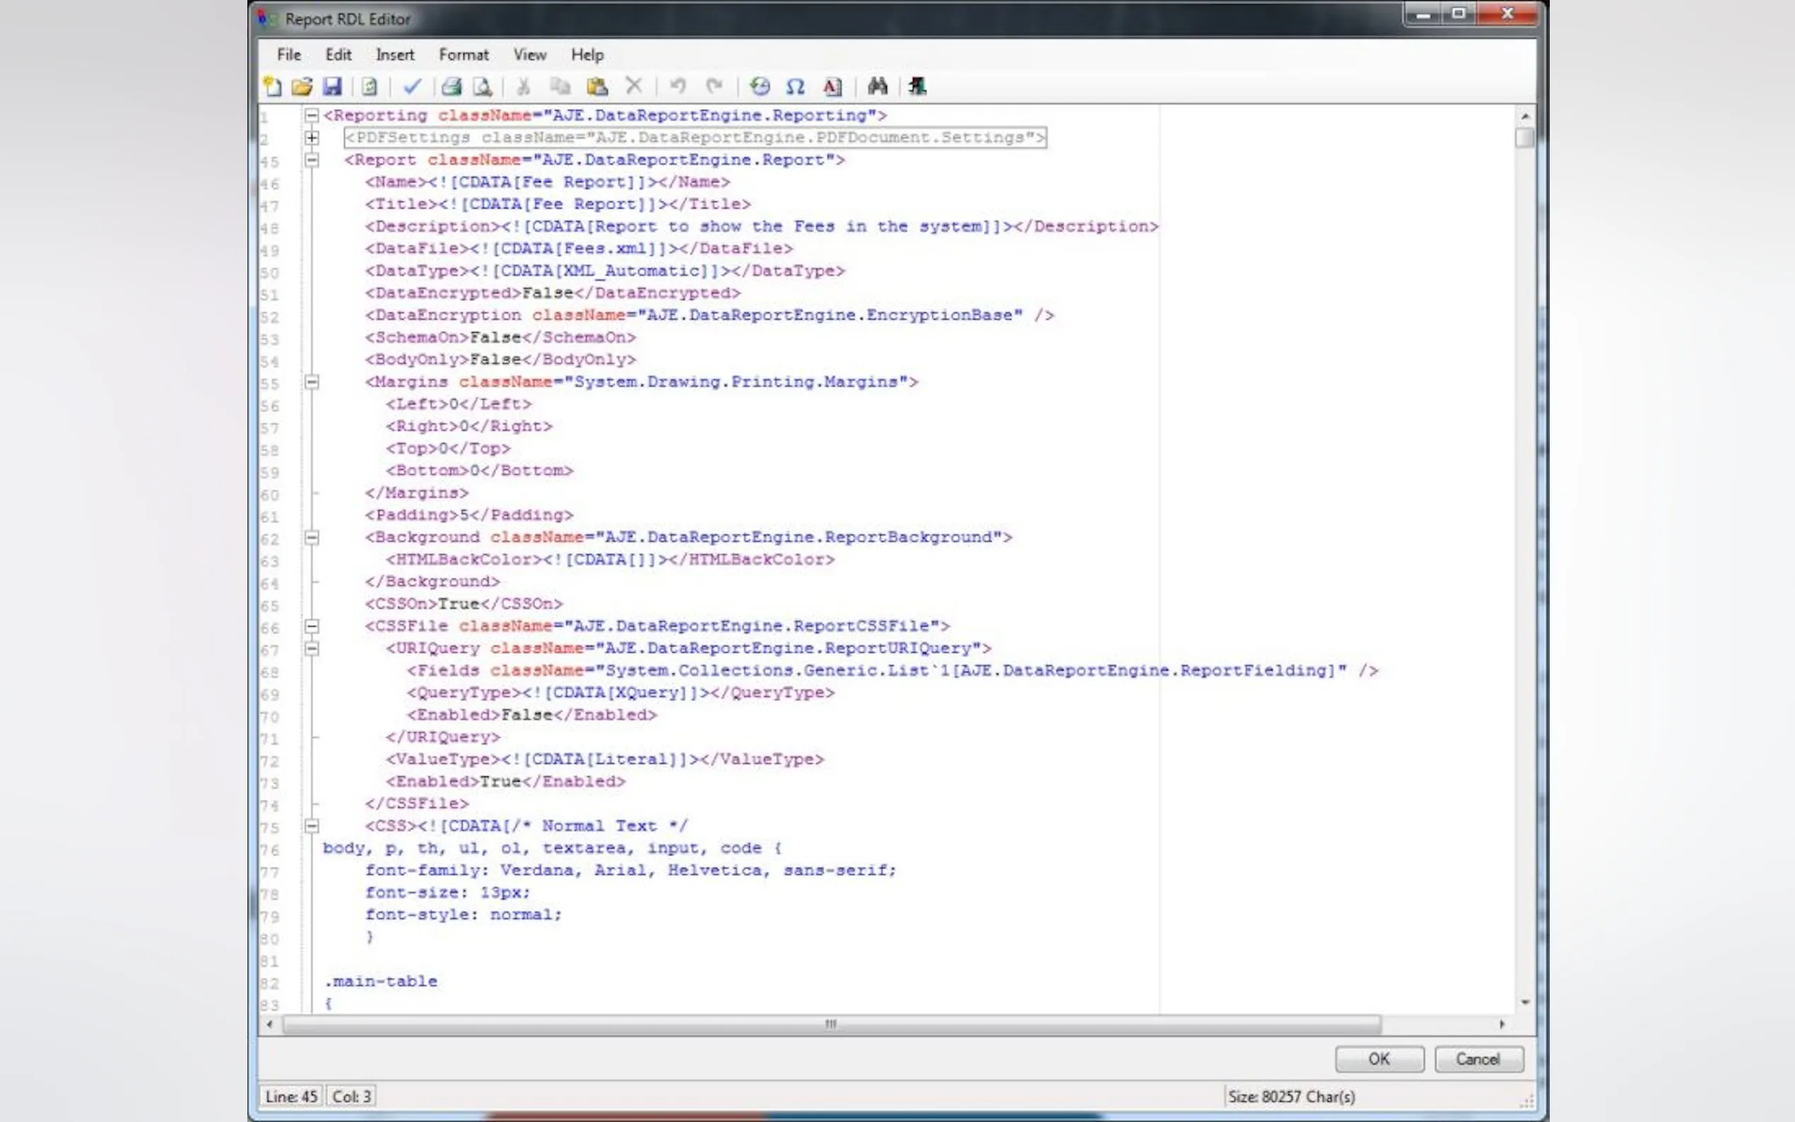Viewport: 1795px width, 1122px height.
Task: Open the Help menu
Action: [x=587, y=55]
